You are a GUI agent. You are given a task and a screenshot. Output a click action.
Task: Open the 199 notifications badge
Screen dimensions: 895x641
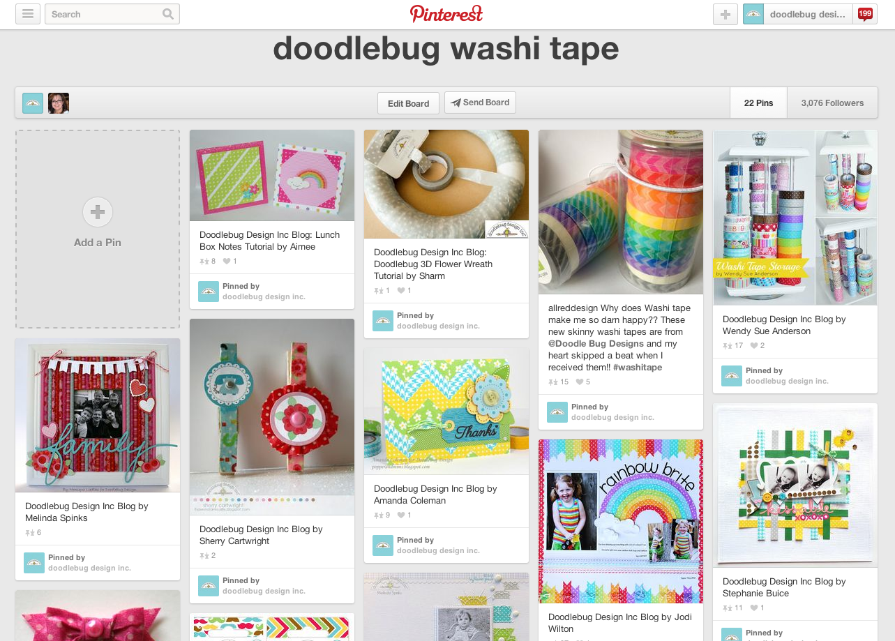865,14
